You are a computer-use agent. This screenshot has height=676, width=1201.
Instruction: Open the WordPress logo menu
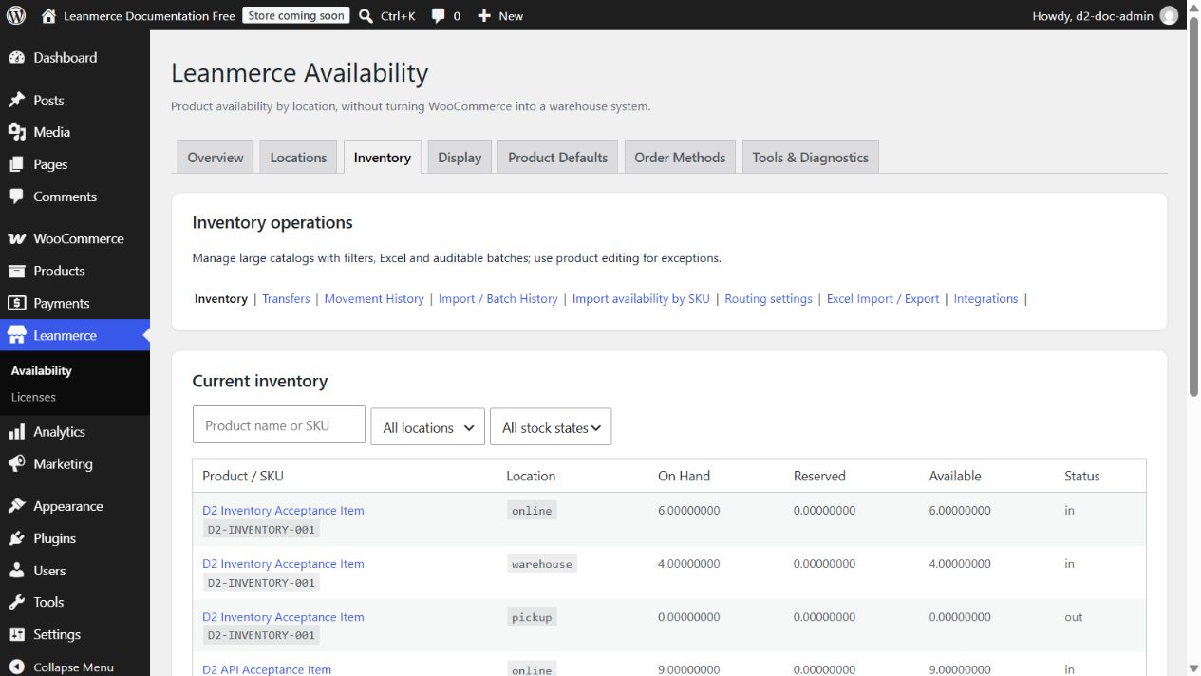point(15,15)
